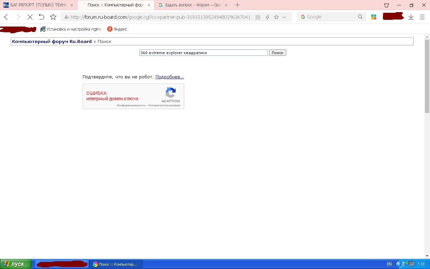Click the 7:18 clock in the tray
Screen dimensions: 430x269
[x=421, y=264]
